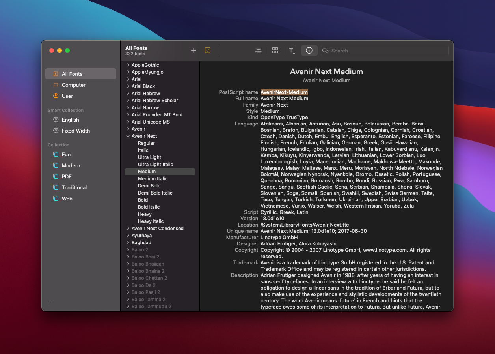Add new collection with bottom plus button
495x354 pixels.
coord(50,302)
